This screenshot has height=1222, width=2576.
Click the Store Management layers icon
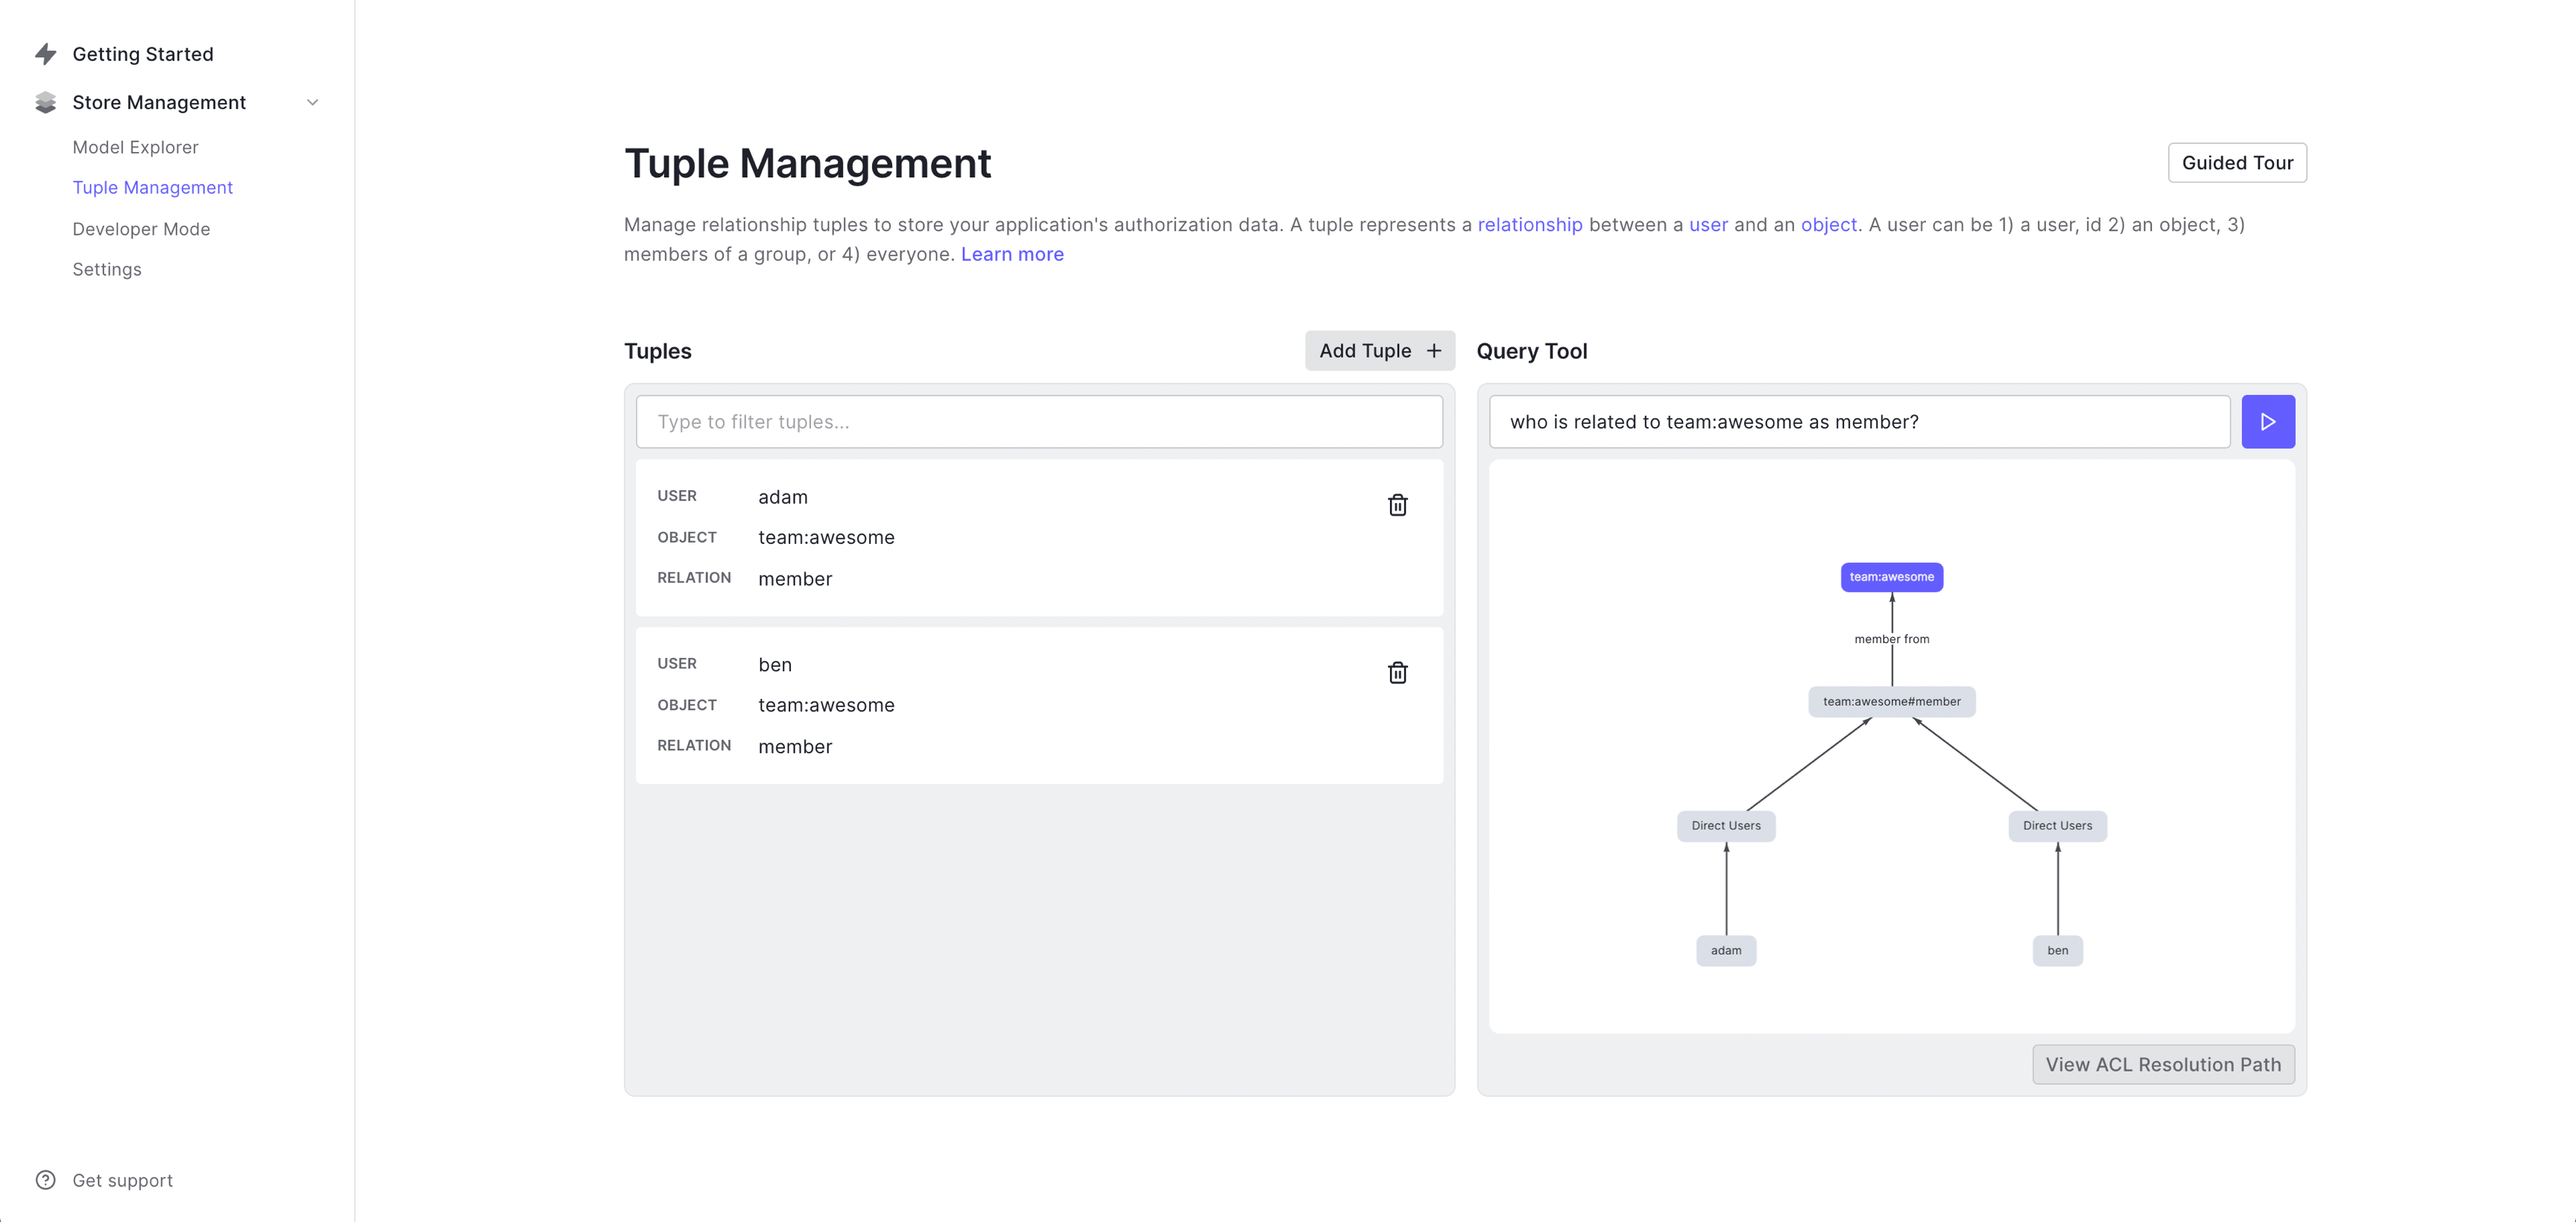[x=46, y=102]
